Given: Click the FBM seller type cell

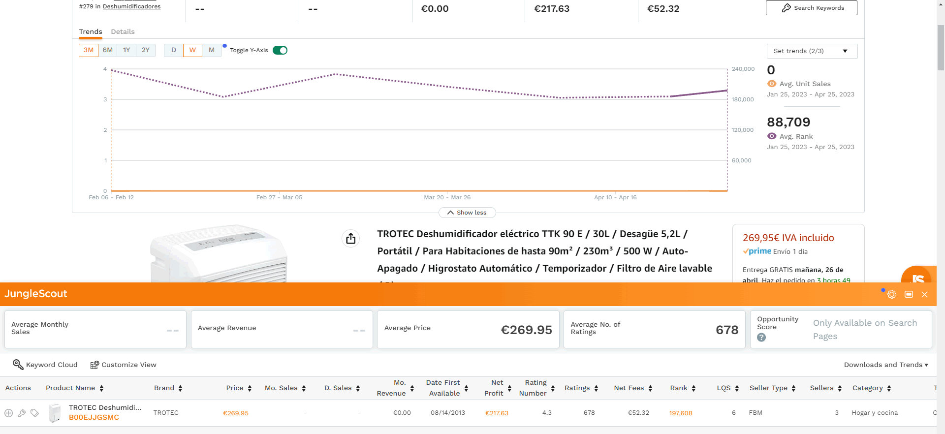Looking at the screenshot, I should (x=756, y=413).
